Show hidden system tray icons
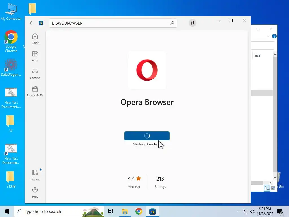 coord(239,211)
